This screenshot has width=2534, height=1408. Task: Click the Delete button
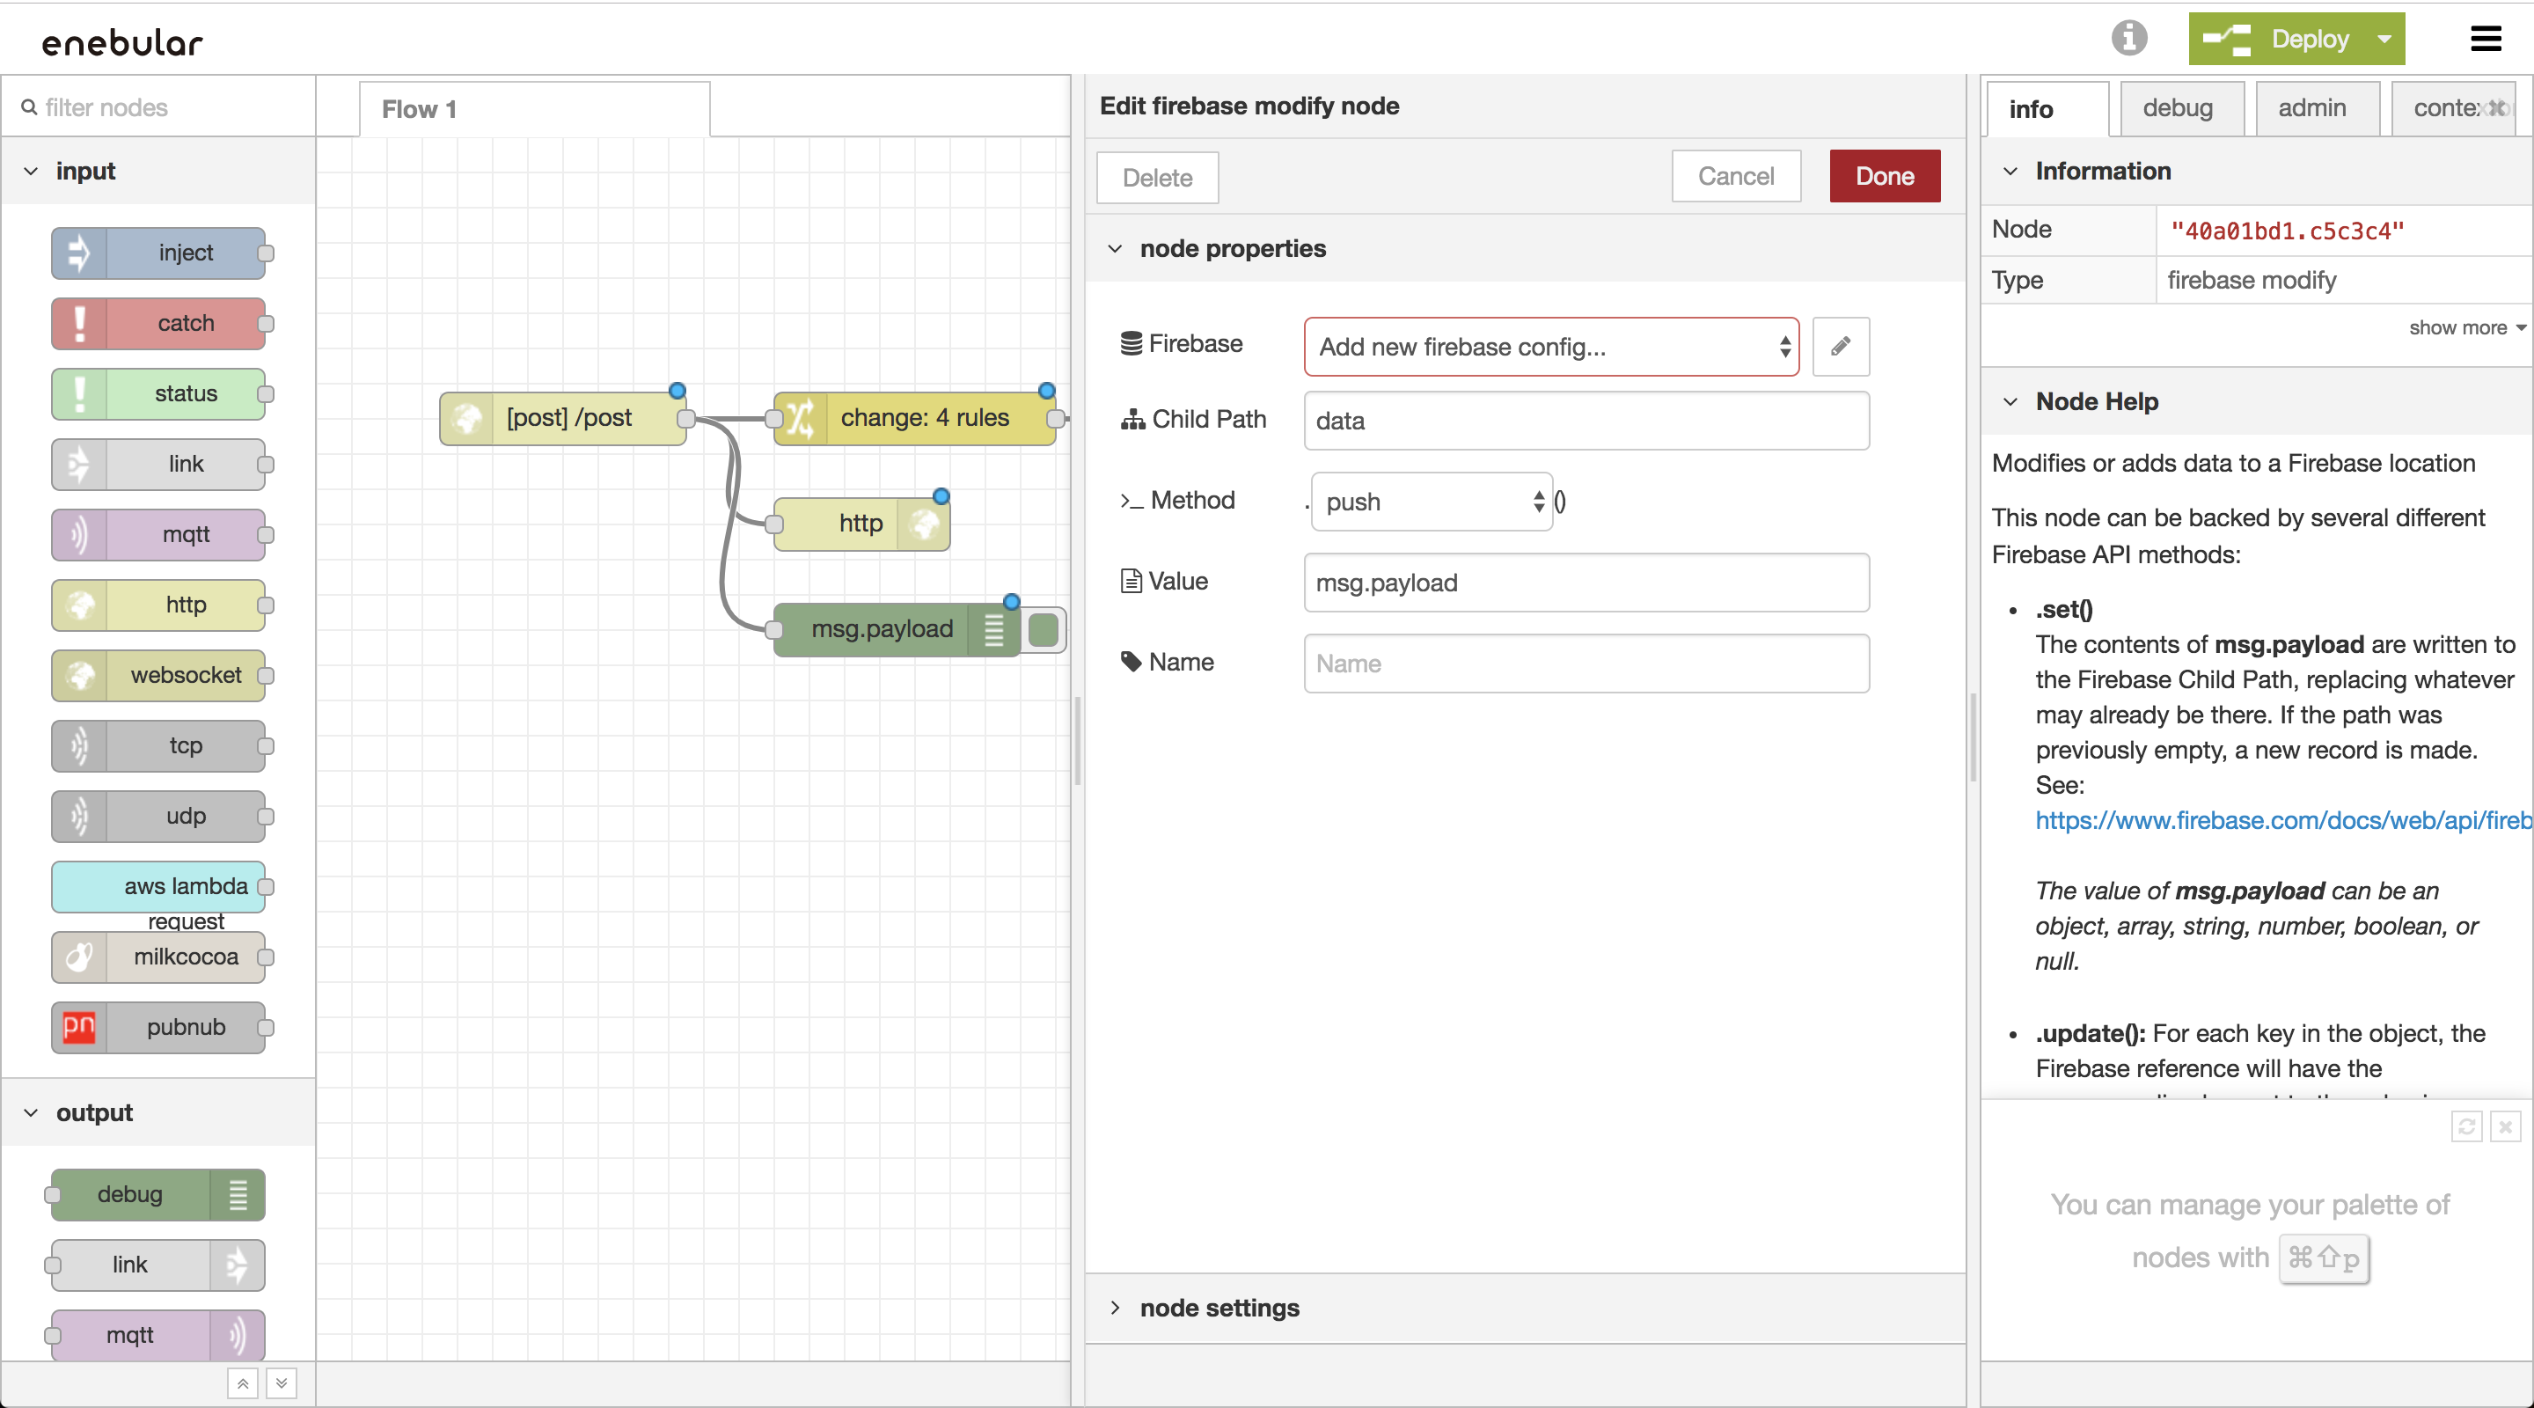point(1157,177)
